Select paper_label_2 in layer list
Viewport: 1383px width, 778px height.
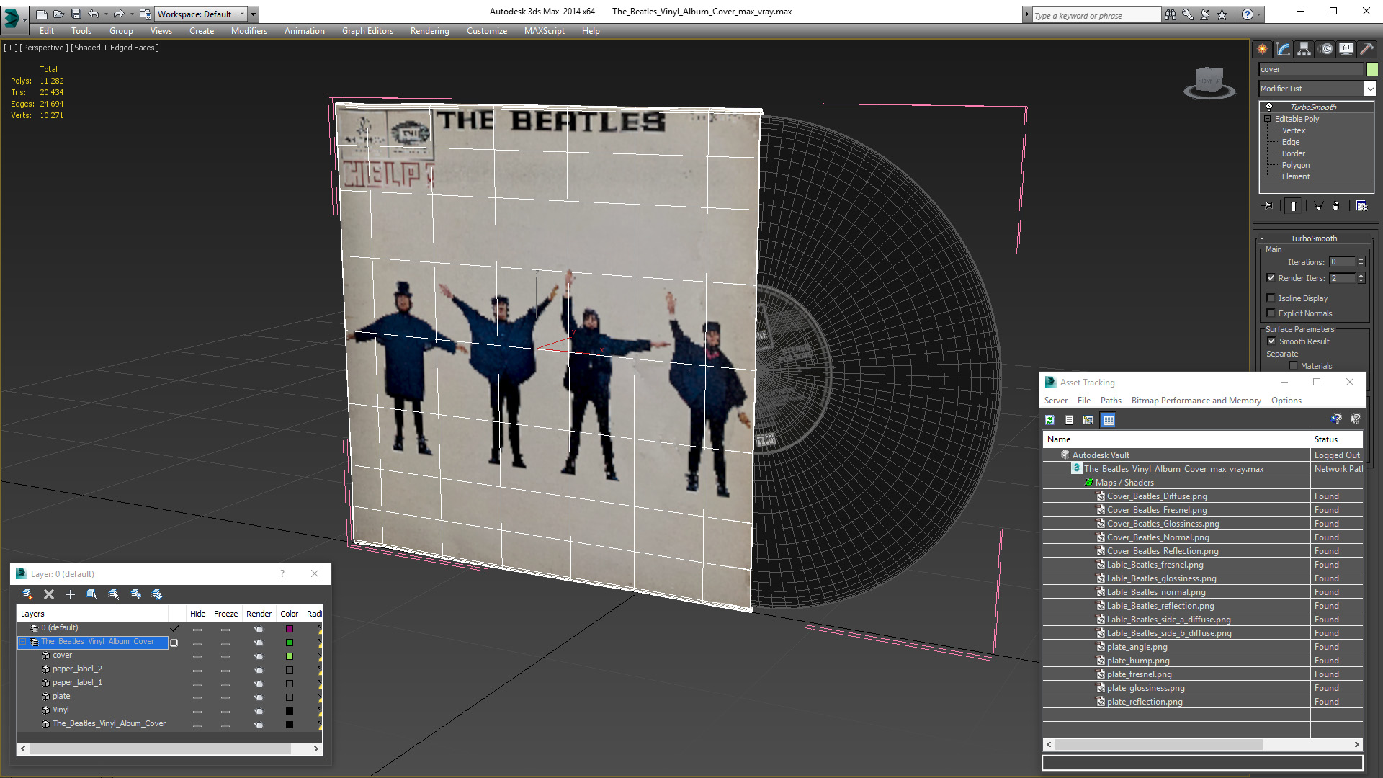point(77,669)
